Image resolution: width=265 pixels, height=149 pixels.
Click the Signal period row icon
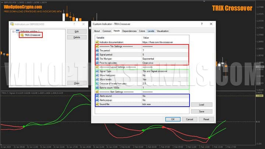point(97,54)
